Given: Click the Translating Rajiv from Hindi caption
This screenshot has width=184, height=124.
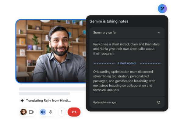Looking at the screenshot, I should [x=48, y=101].
